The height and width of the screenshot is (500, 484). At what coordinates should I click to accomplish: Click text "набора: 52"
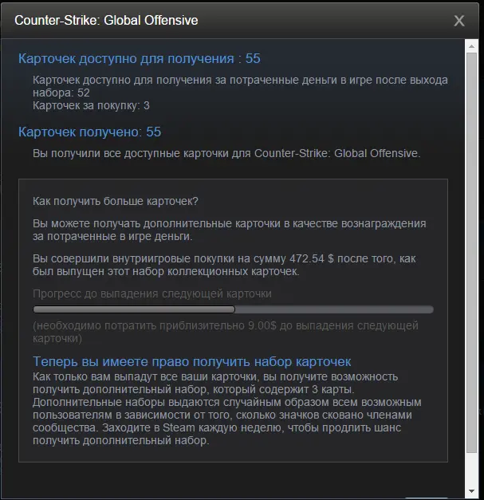pyautogui.click(x=61, y=93)
